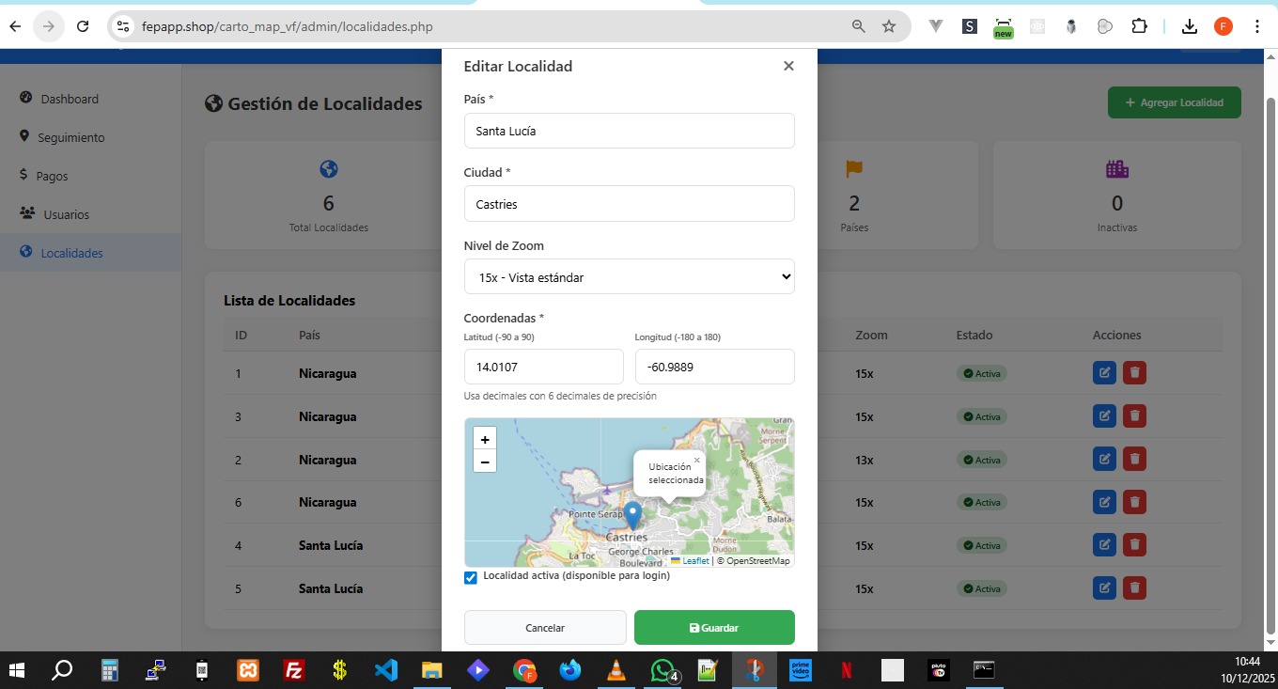Open the Leaflet attribution link
Image resolution: width=1278 pixels, height=689 pixels.
coord(694,561)
